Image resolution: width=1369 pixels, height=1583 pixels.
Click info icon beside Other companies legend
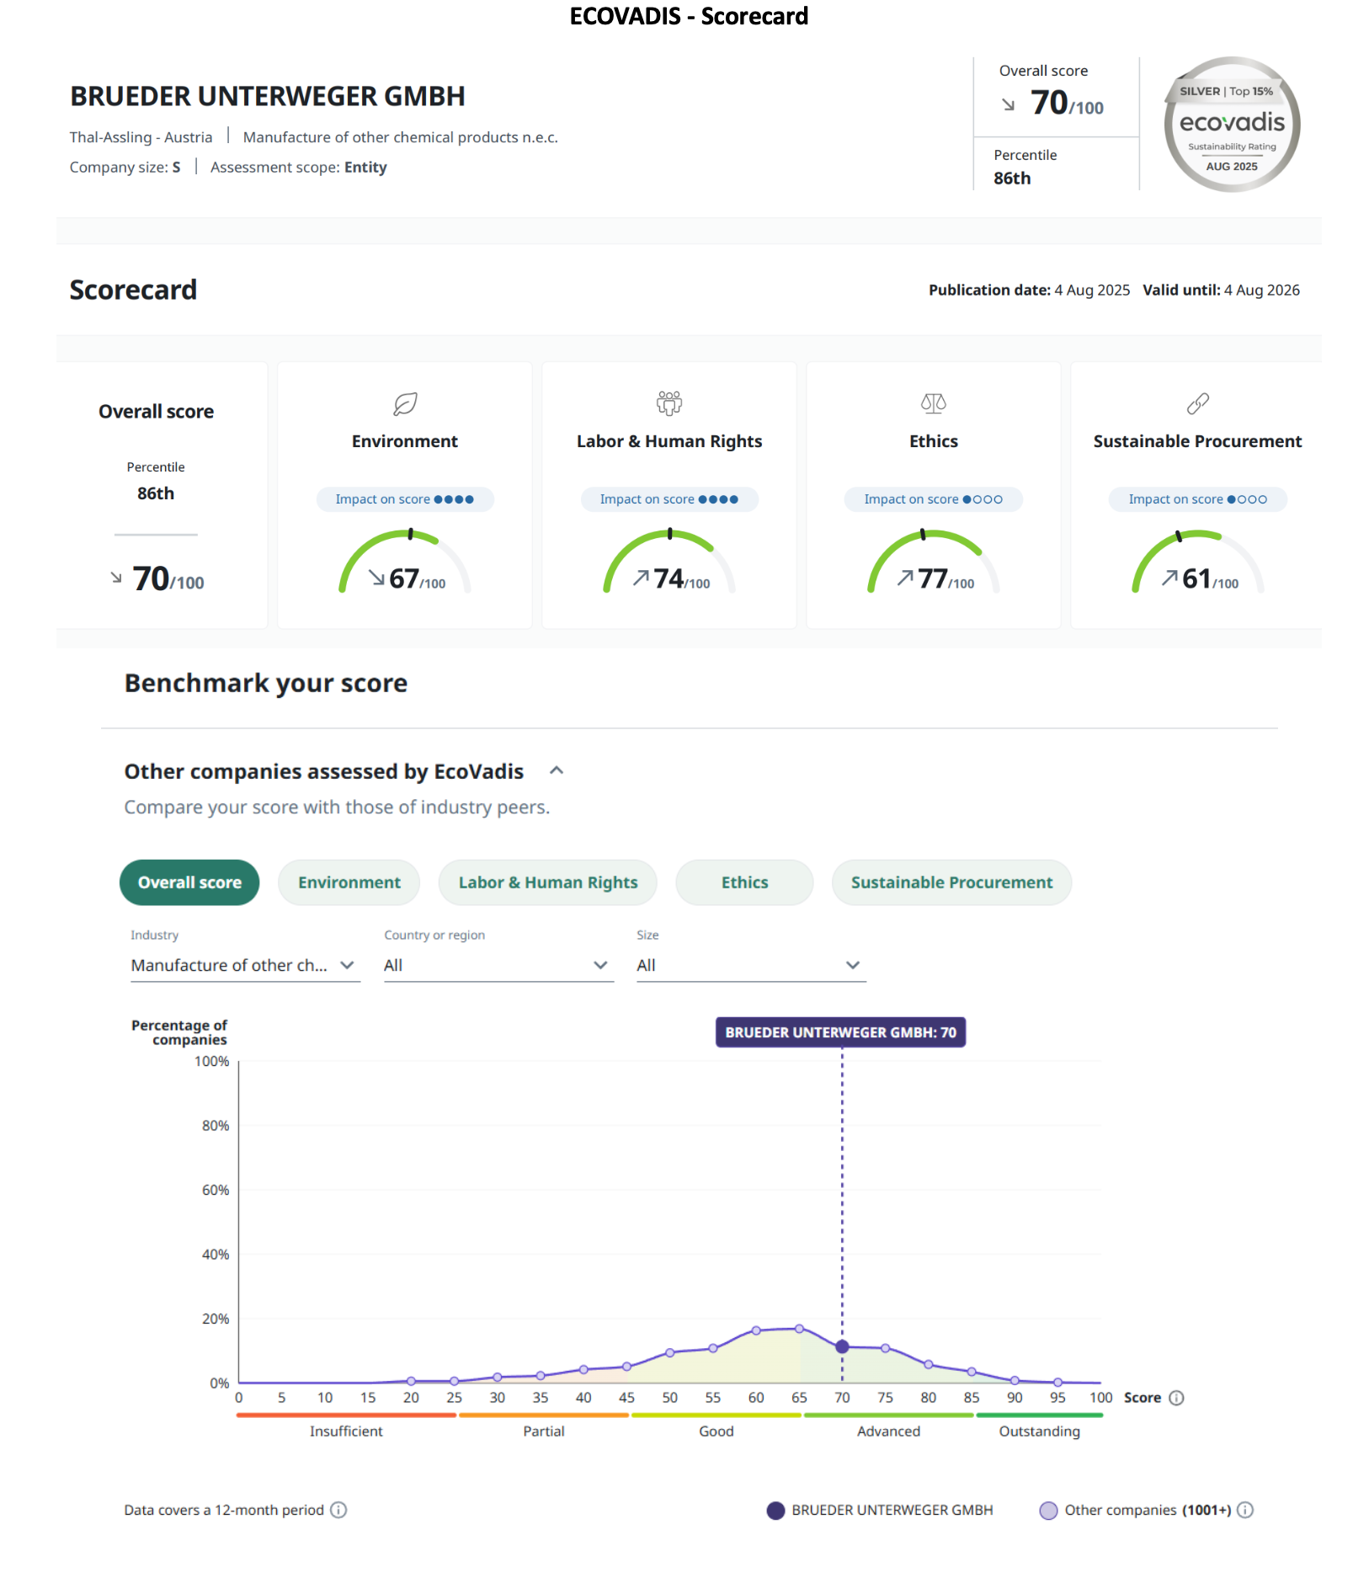click(x=1245, y=1510)
